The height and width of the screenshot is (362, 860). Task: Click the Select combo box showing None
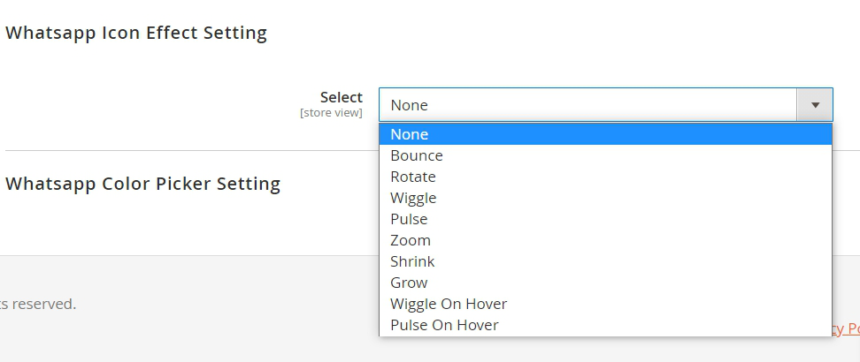588,105
